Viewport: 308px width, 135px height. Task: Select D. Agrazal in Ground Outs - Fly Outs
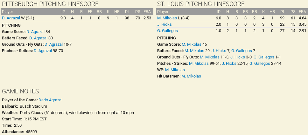click(53, 44)
